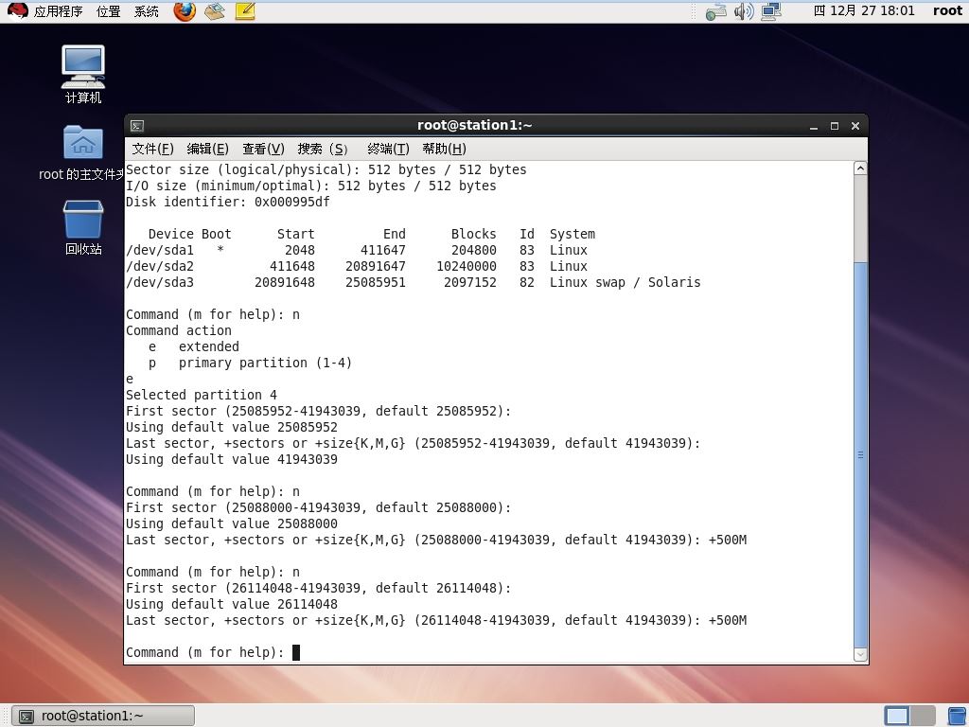Click the /dev/sda1 row text
The width and height of the screenshot is (969, 727).
click(x=357, y=250)
